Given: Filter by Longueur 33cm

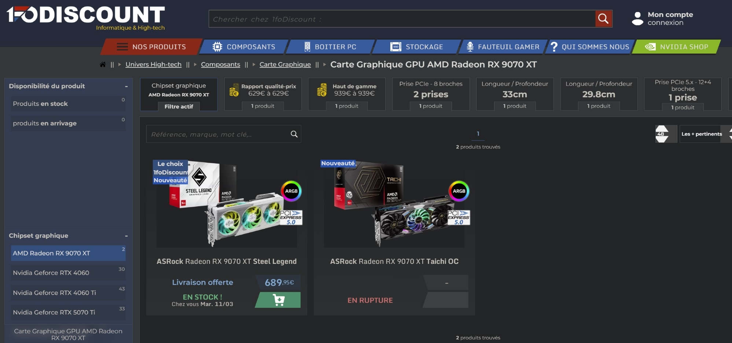Looking at the screenshot, I should (515, 94).
